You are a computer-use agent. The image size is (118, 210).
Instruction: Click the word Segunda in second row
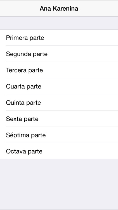19,54
